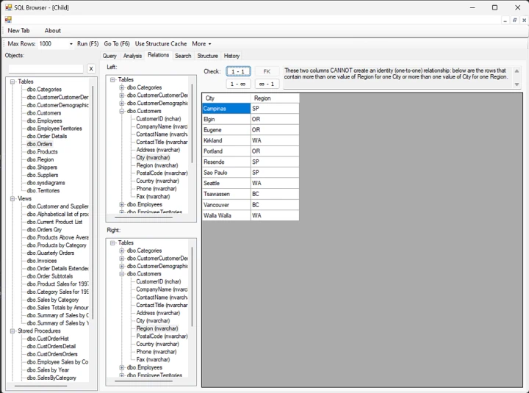Select the Walla Walla cell

[x=226, y=215]
